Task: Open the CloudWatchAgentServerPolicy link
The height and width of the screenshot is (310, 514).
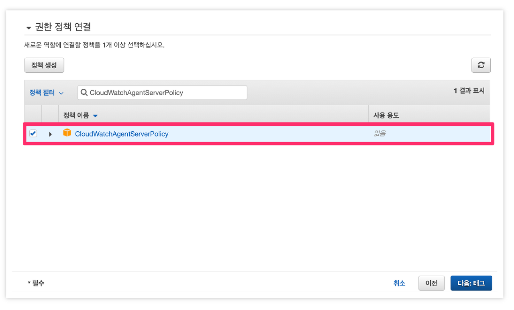Action: pyautogui.click(x=122, y=134)
